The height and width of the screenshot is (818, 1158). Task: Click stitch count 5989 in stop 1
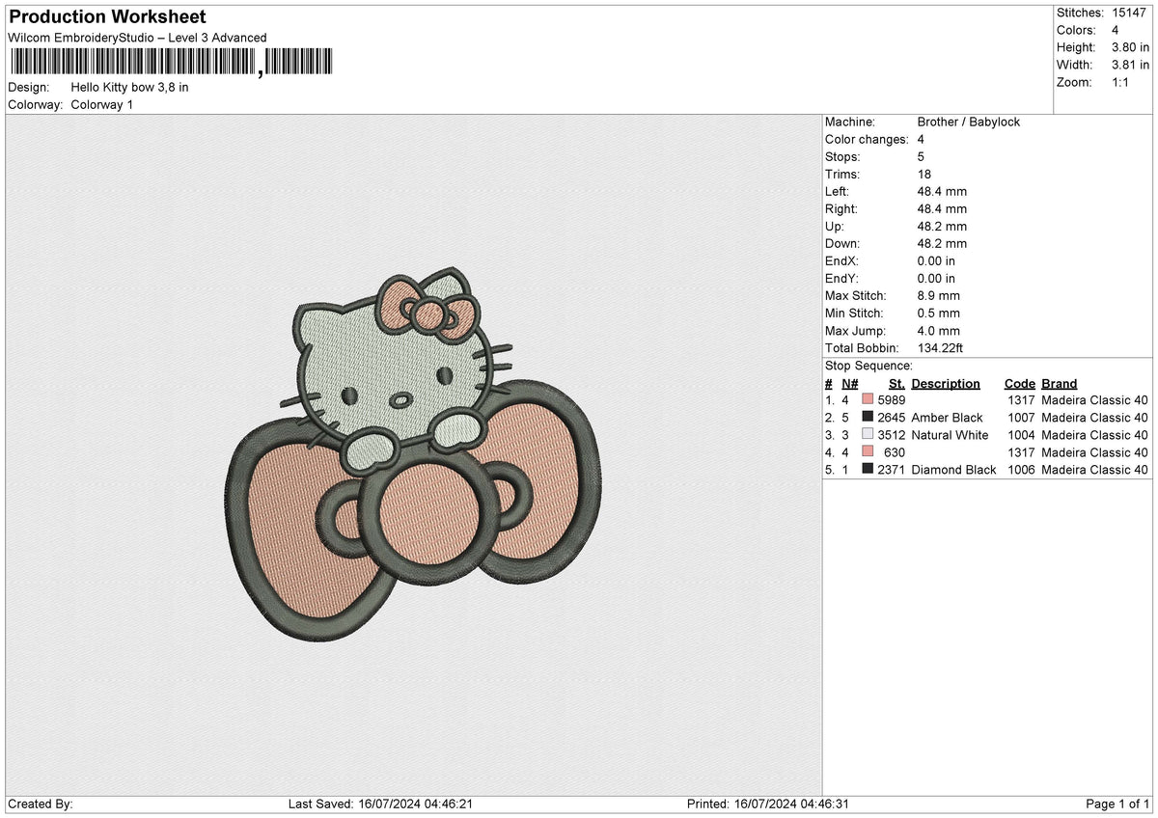coord(892,400)
